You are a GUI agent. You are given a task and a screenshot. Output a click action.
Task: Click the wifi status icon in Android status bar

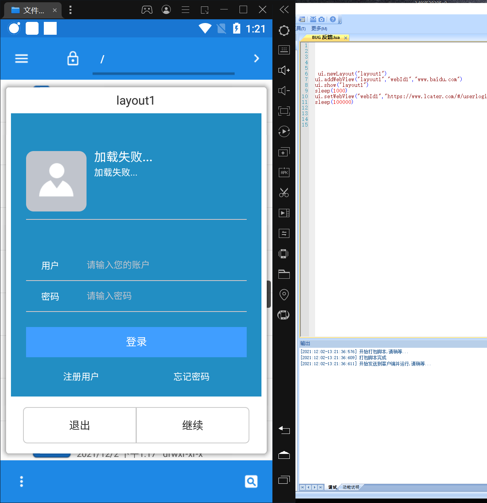(x=205, y=28)
